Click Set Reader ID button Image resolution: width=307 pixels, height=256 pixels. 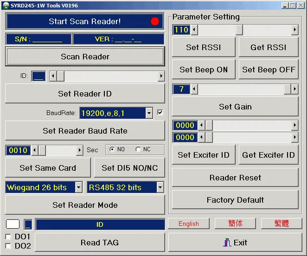(x=85, y=94)
